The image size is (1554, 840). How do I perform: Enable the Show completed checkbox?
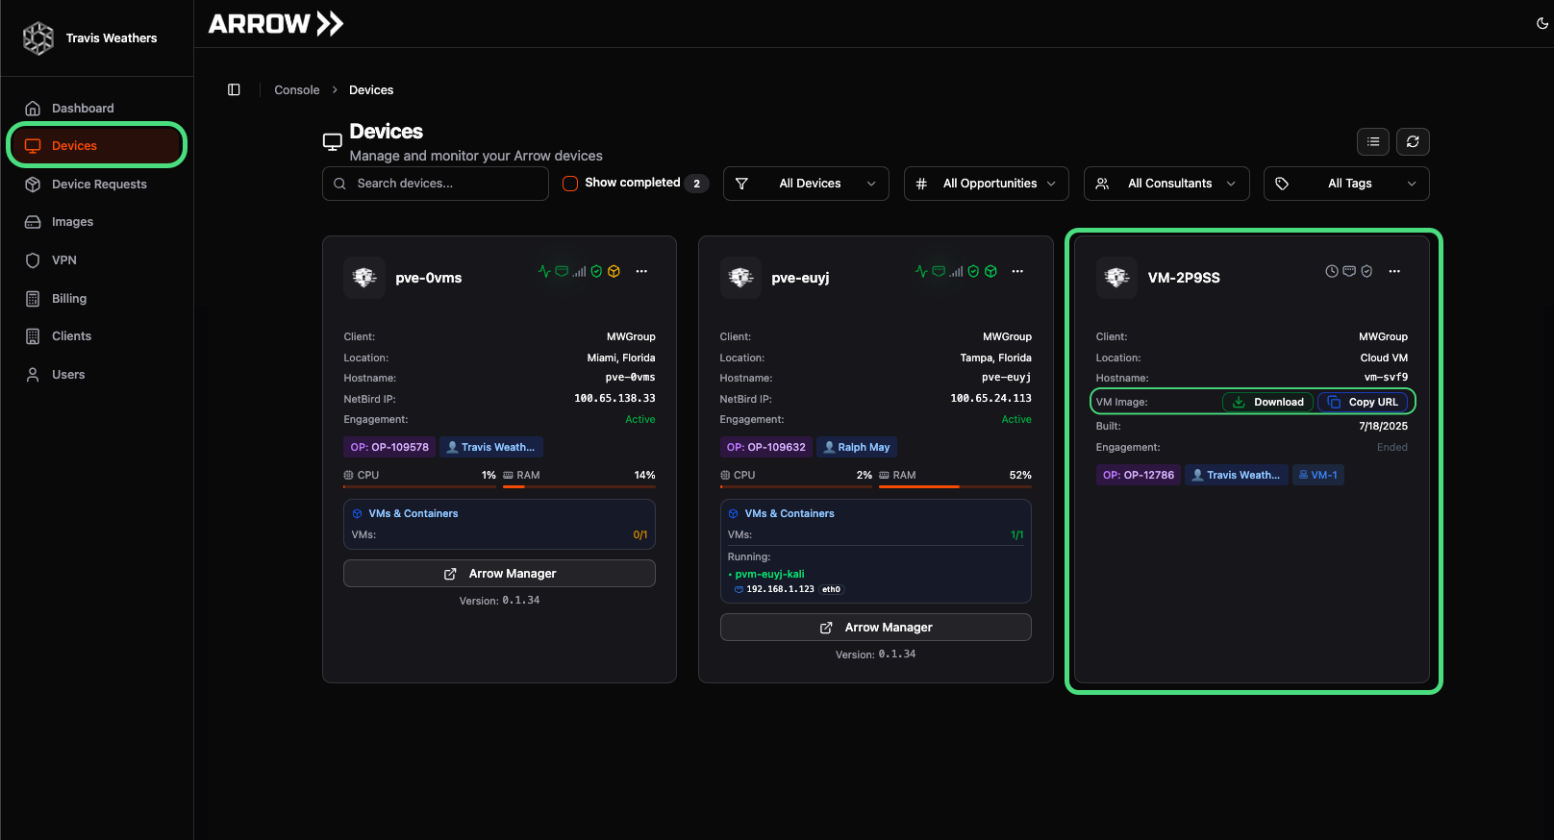point(570,184)
